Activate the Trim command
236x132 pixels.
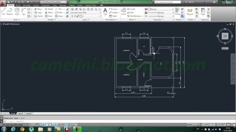59,9
